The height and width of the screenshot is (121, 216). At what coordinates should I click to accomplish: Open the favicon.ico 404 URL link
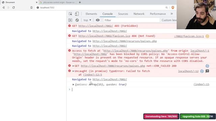point(104,36)
